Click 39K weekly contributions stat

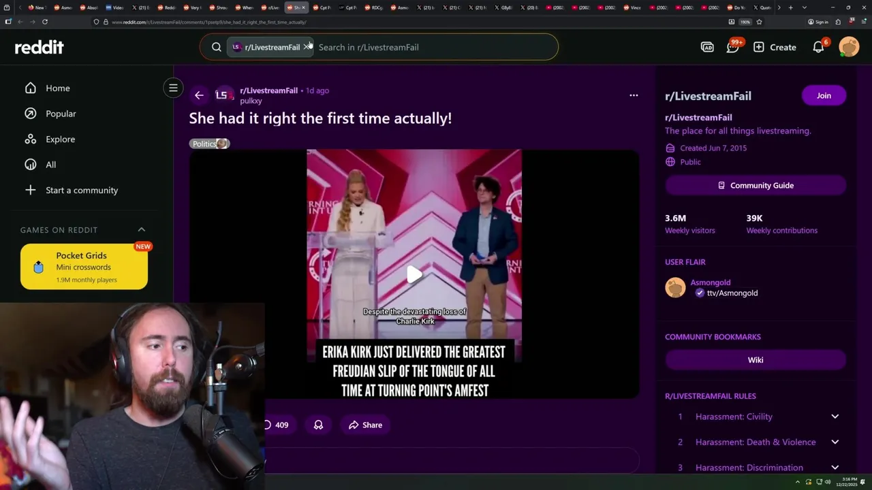tap(781, 224)
